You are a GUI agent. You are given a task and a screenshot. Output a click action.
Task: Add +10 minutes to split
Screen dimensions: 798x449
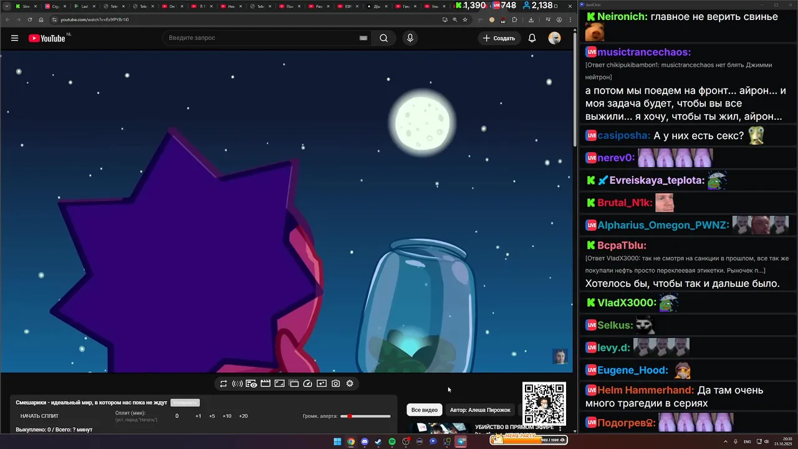coord(227,416)
